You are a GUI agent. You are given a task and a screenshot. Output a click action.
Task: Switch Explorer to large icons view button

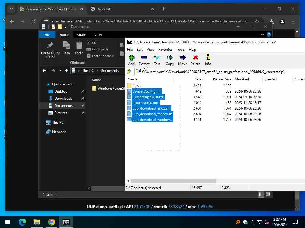click(x=268, y=194)
